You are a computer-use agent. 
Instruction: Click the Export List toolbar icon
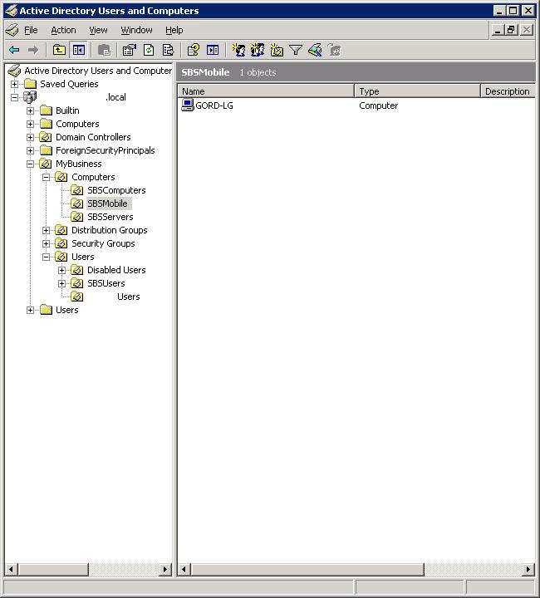point(168,50)
